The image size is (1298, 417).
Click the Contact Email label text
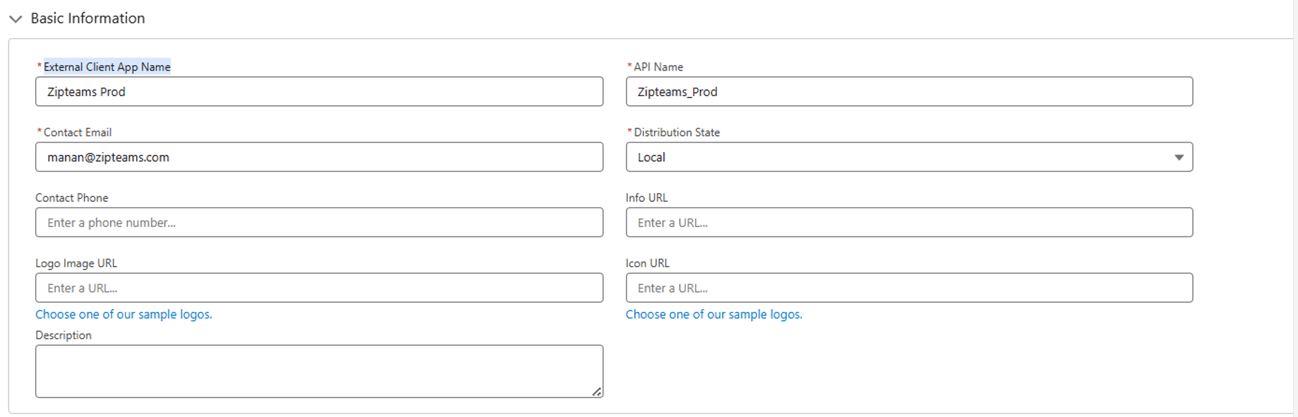pyautogui.click(x=77, y=133)
